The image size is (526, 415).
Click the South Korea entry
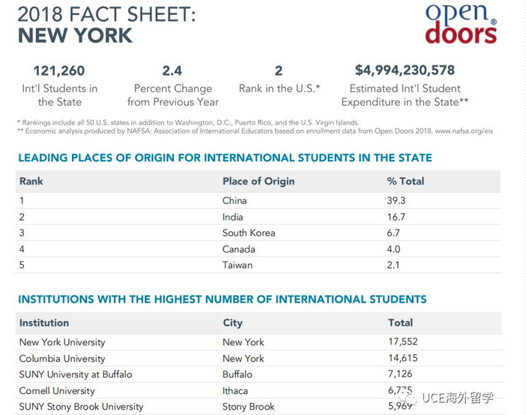tap(249, 233)
